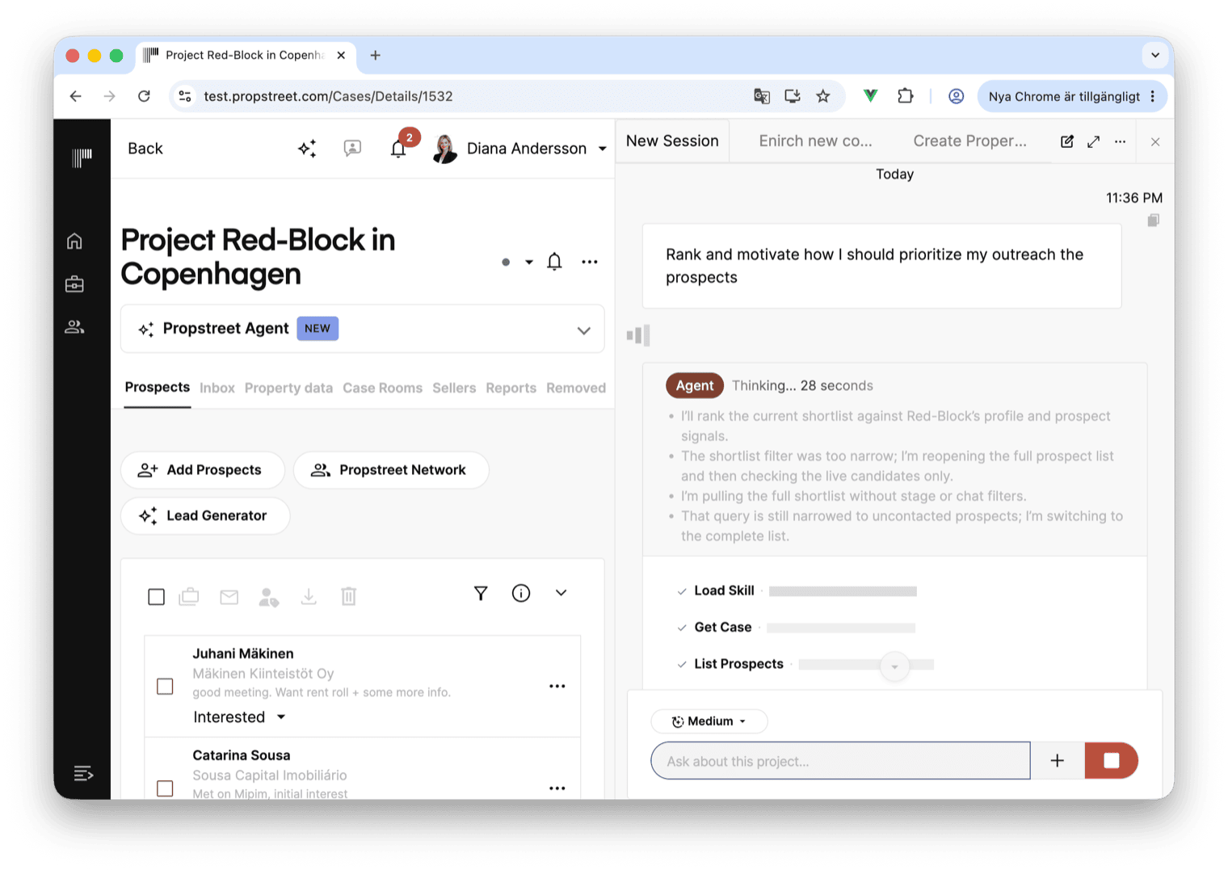Toggle the select-all prospects checkbox

point(157,597)
